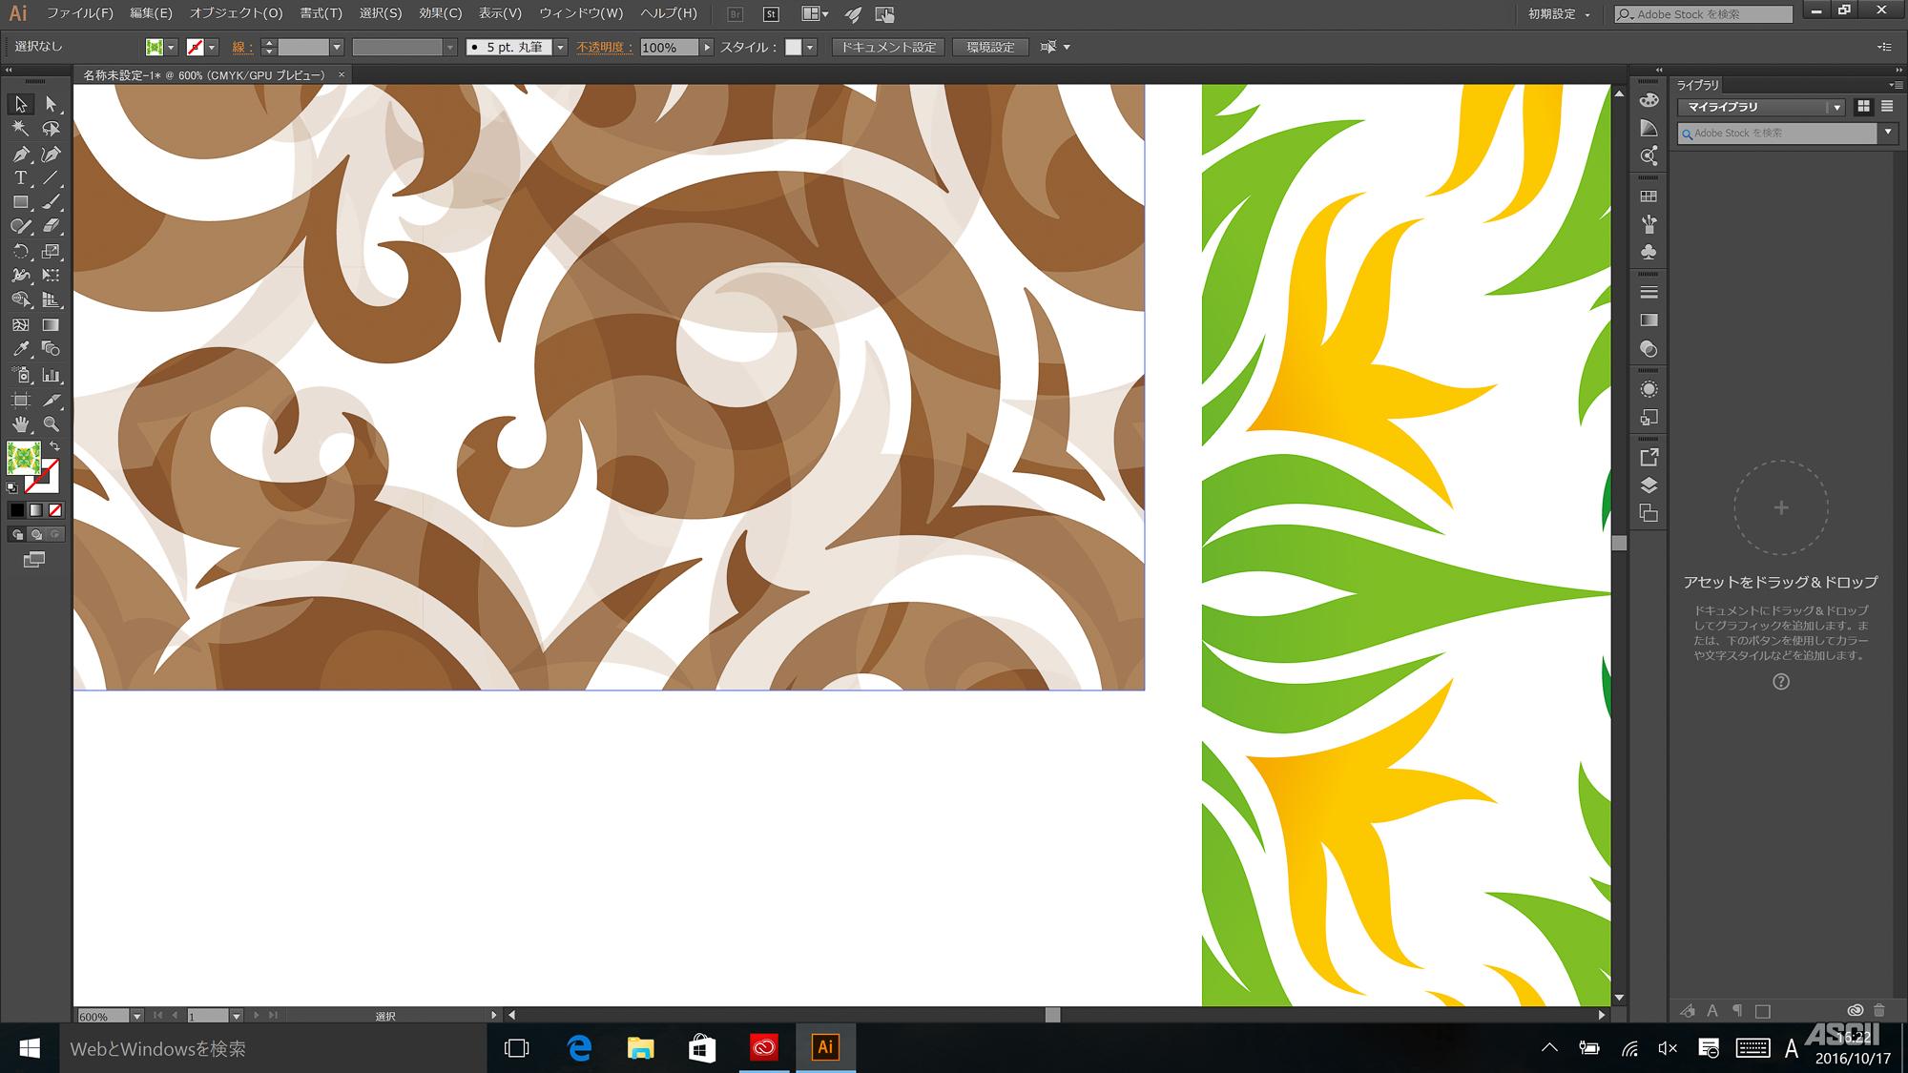Open the Layers panel icon
Screen dimensions: 1908x1073
[1649, 485]
